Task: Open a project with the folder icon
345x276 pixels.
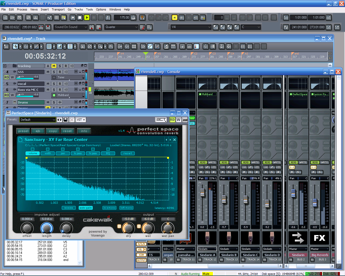Action: [12, 18]
